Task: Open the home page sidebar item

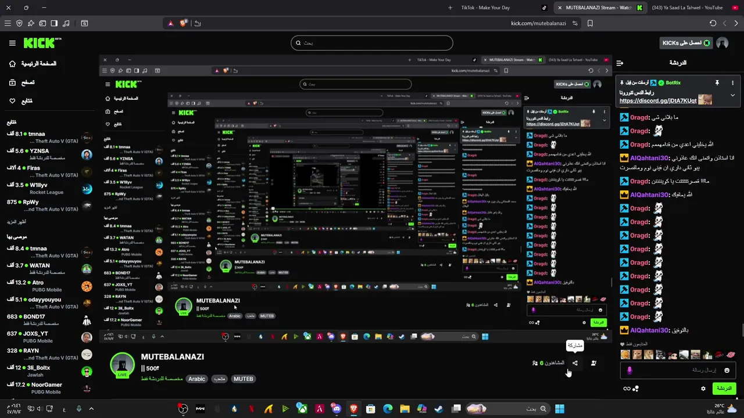Action: coord(33,64)
